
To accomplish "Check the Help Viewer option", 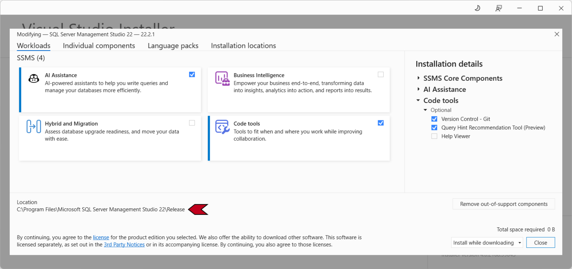I will 434,136.
